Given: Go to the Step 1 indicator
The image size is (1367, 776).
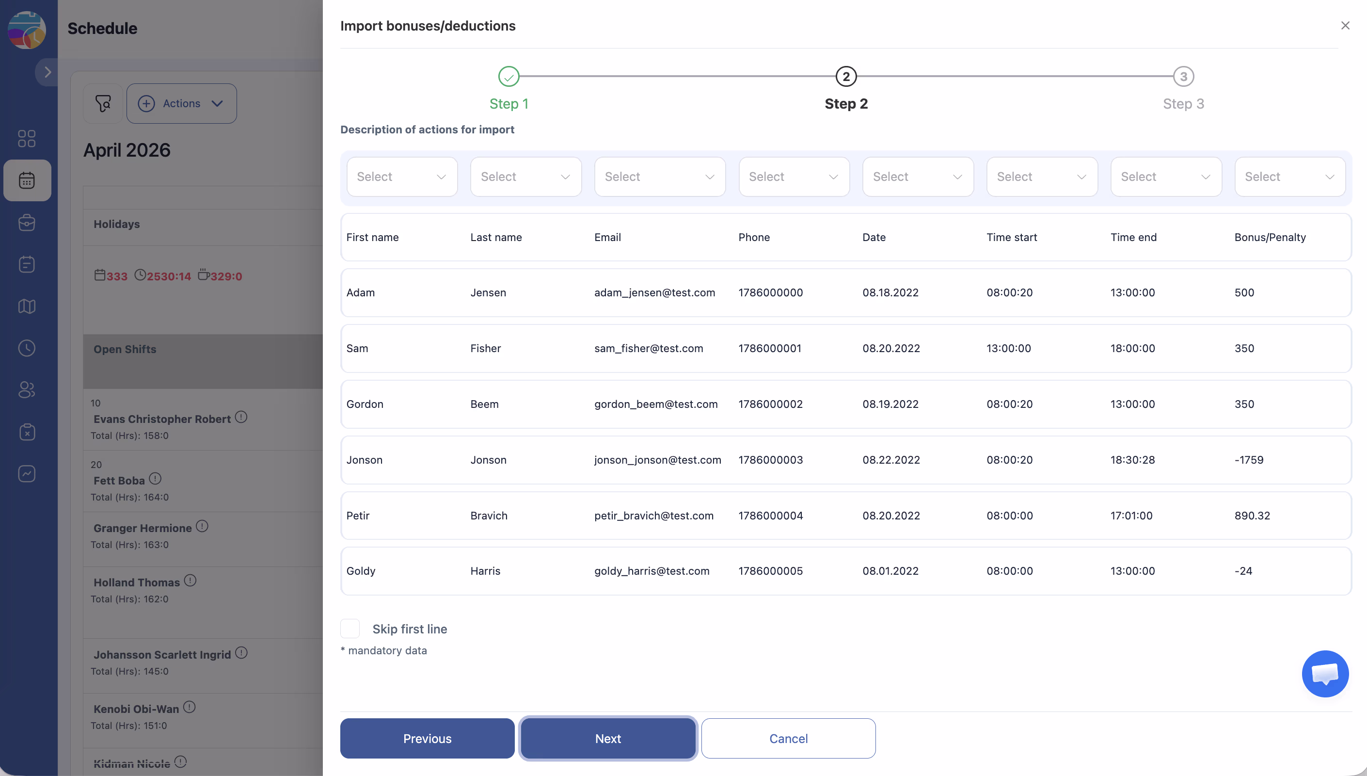Looking at the screenshot, I should tap(509, 77).
